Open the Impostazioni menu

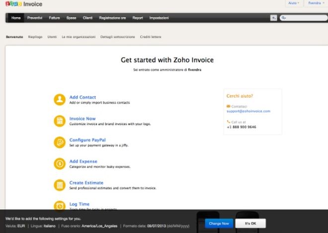click(x=159, y=18)
